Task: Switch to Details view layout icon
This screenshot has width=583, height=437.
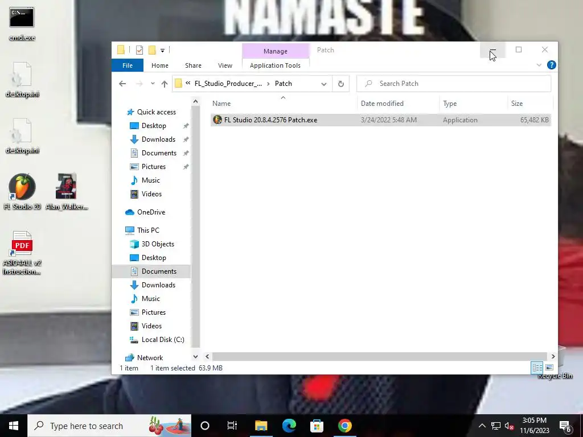Action: click(537, 368)
